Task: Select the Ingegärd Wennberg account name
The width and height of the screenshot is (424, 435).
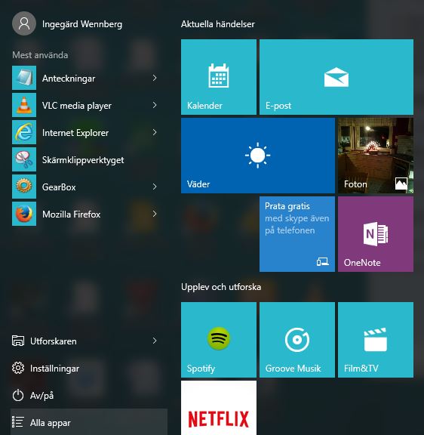Action: [82, 24]
